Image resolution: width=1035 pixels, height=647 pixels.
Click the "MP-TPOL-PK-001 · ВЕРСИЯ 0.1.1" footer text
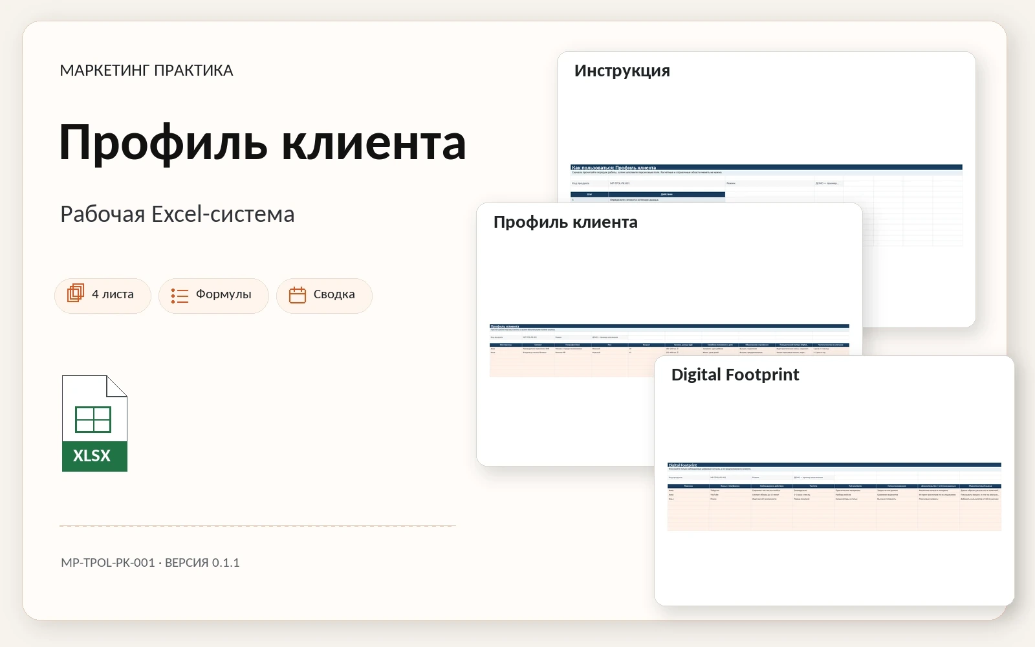(x=150, y=563)
